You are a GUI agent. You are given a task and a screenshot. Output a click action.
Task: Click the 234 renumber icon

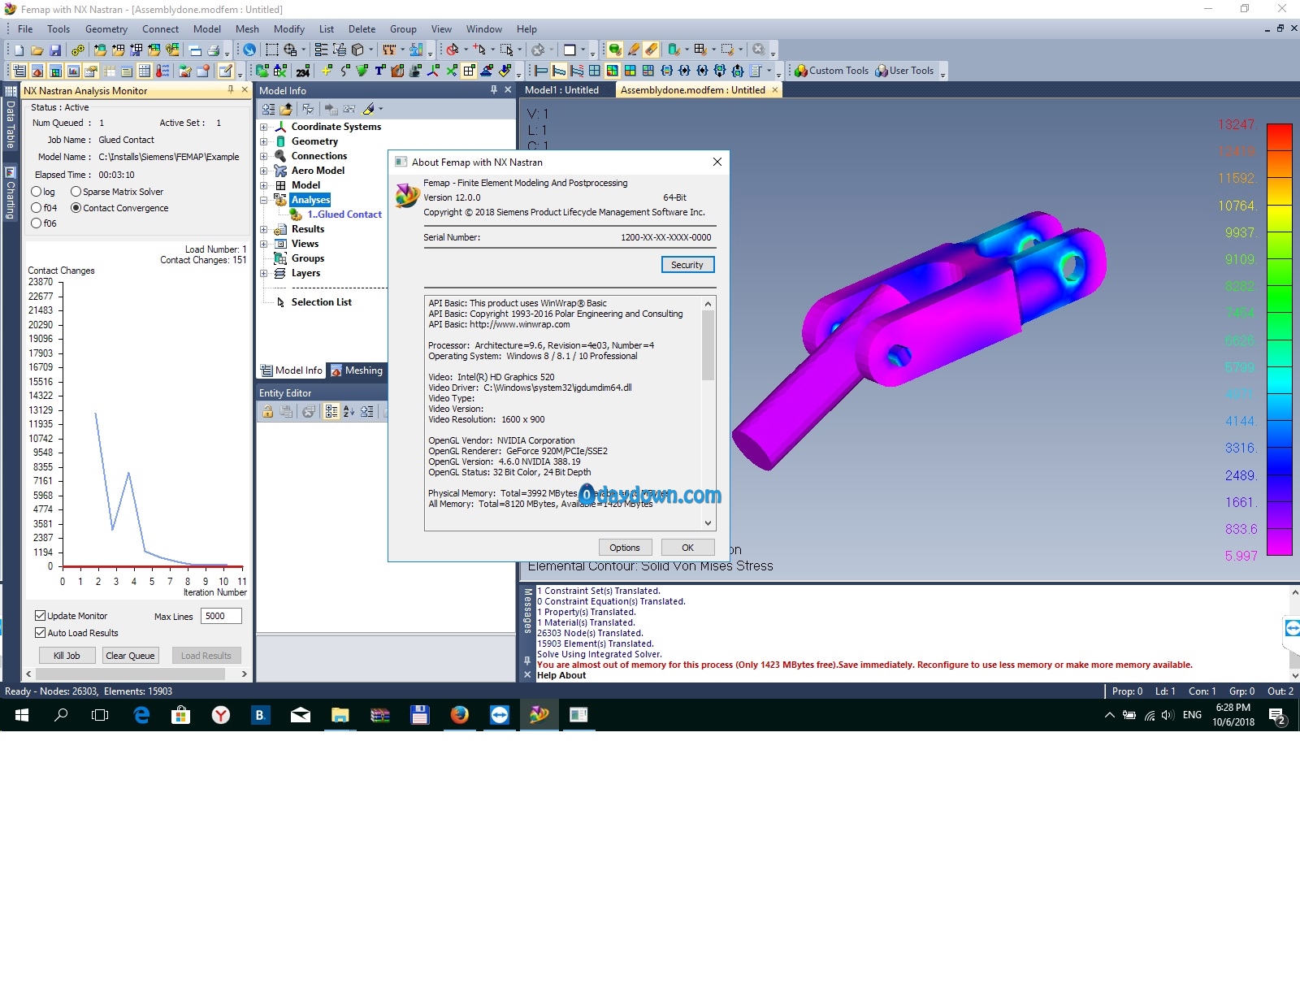click(x=302, y=71)
